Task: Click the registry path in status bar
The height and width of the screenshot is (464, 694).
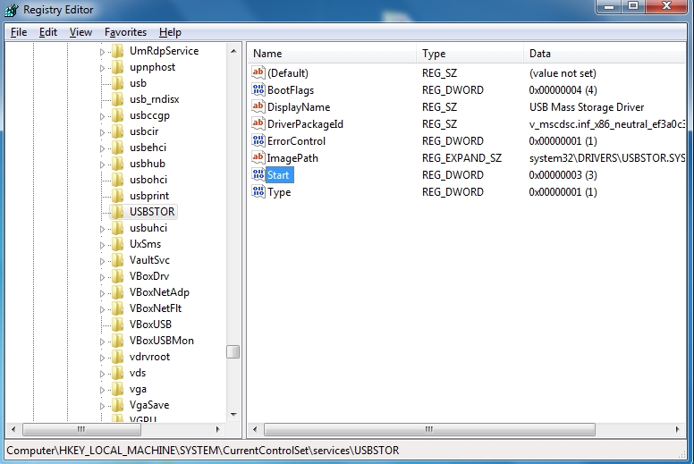Action: tap(203, 451)
